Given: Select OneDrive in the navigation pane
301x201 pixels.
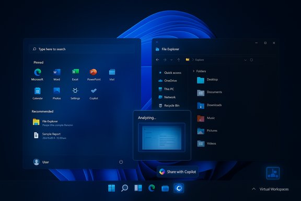Looking at the screenshot, I should tap(167, 81).
